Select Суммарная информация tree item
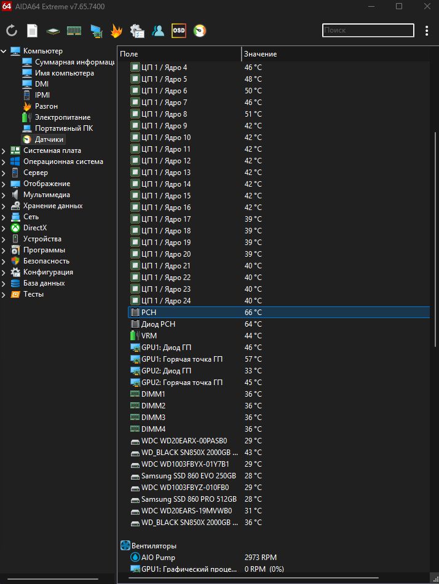Image resolution: width=439 pixels, height=584 pixels. [68, 62]
